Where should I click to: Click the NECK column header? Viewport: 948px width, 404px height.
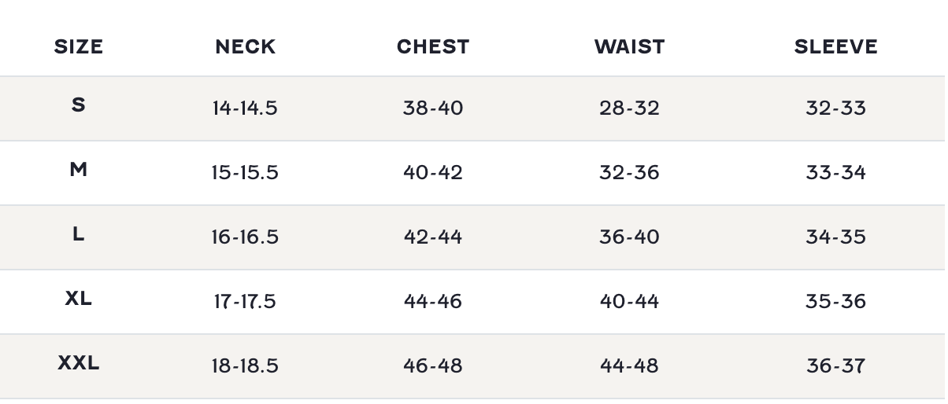pyautogui.click(x=246, y=47)
